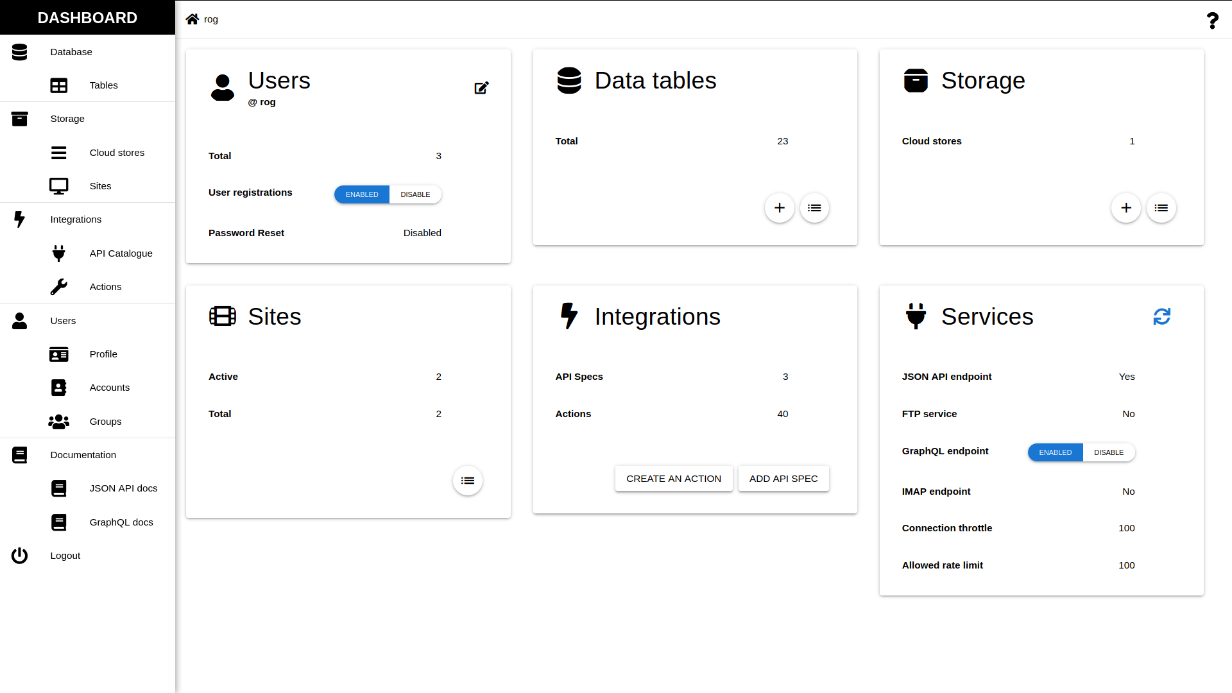
Task: Disable the GraphQL endpoint
Action: tap(1108, 452)
